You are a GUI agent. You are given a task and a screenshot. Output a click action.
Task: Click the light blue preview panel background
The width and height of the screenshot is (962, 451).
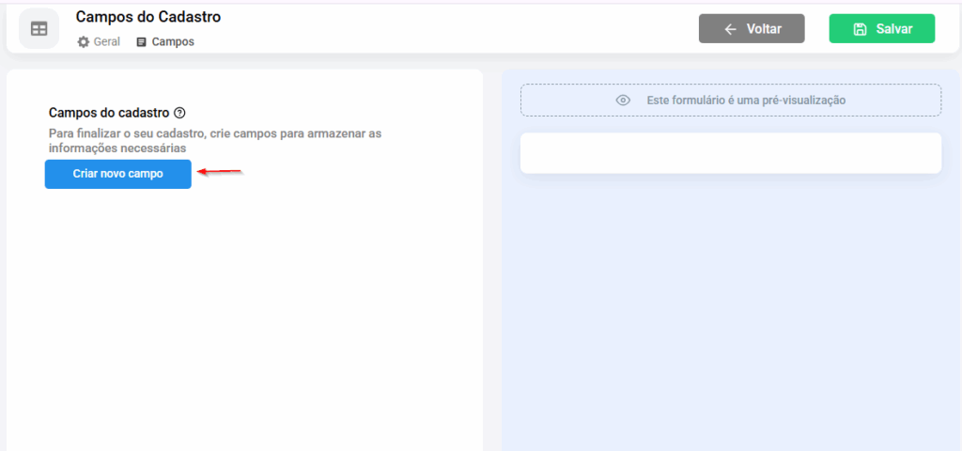(730, 310)
